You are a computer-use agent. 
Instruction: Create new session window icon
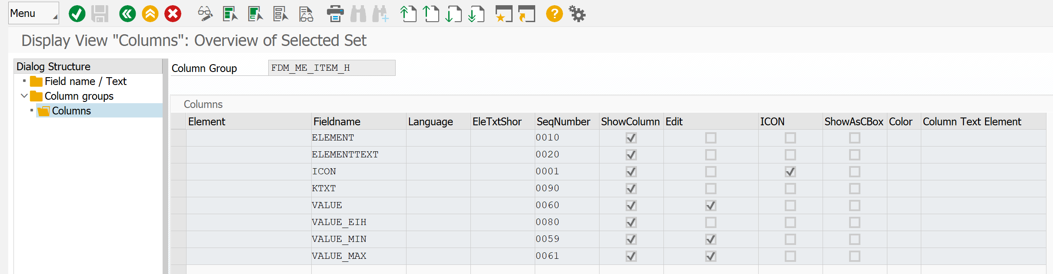(x=503, y=14)
